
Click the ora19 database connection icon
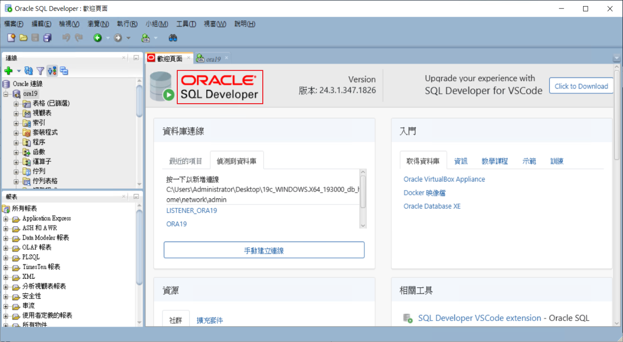click(17, 94)
